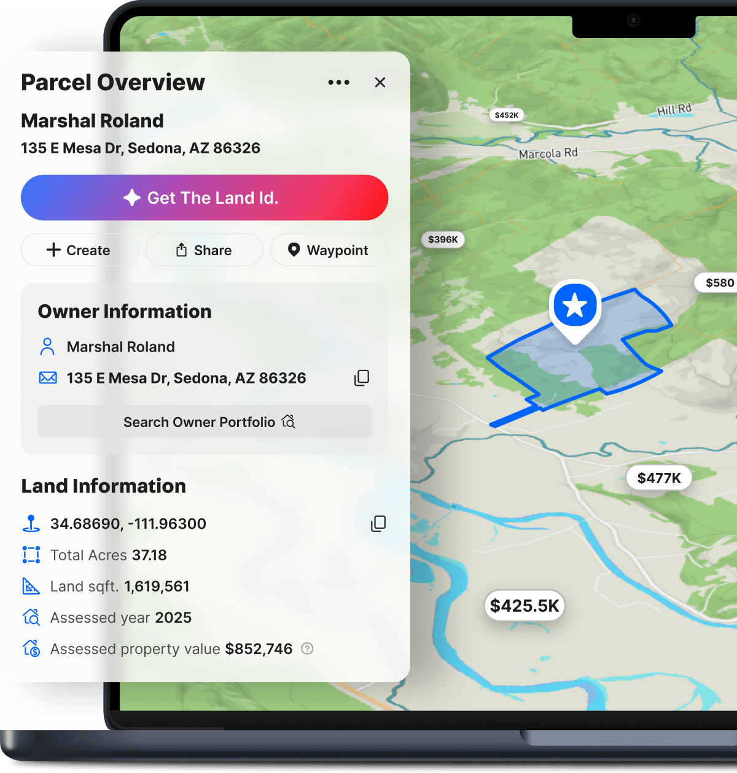737x773 pixels.
Task: Click the plus icon in Create button
Action: coord(53,250)
